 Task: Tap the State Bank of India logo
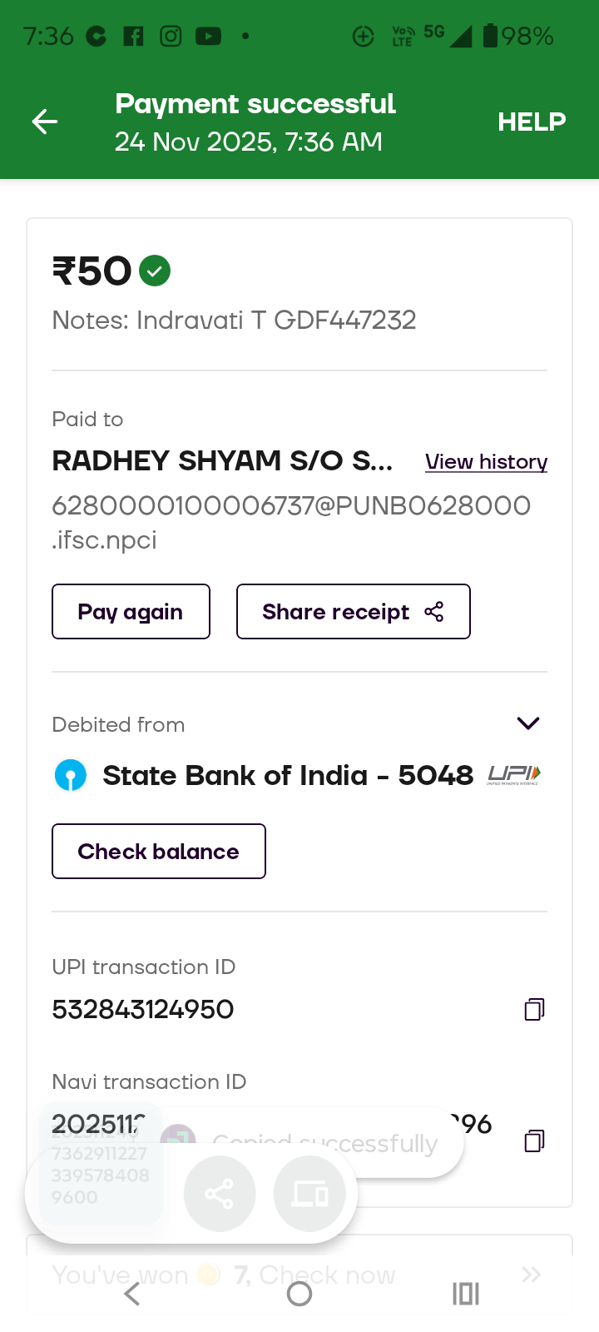(x=71, y=775)
